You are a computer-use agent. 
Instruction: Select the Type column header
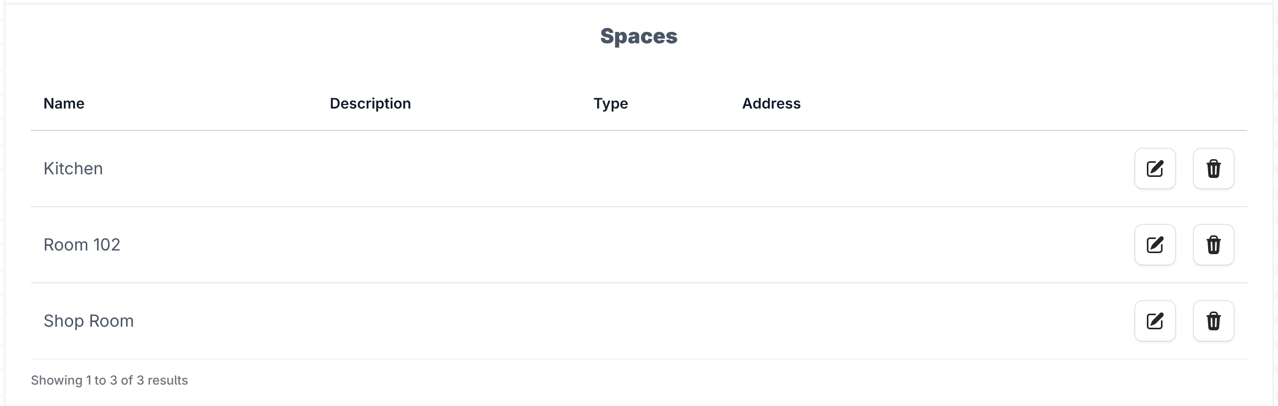pyautogui.click(x=610, y=103)
